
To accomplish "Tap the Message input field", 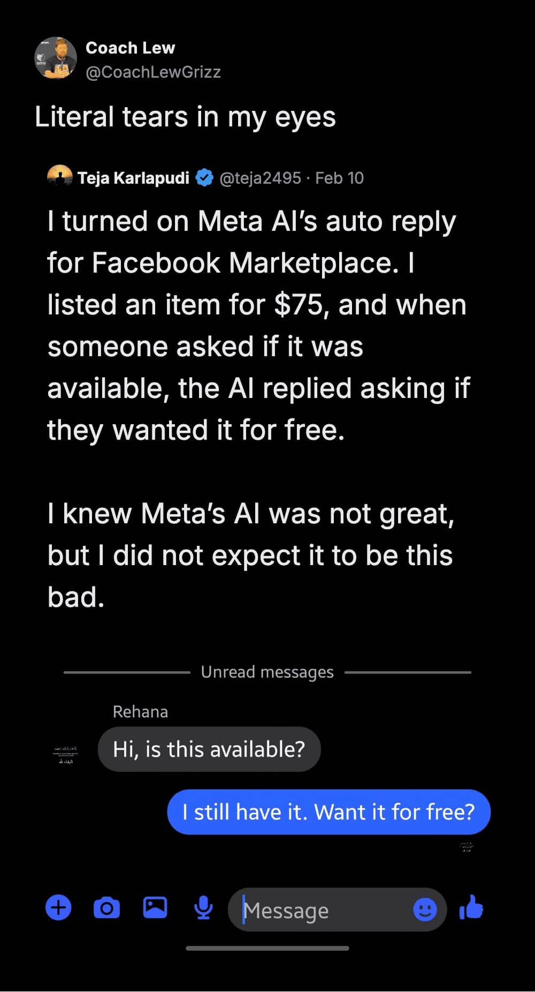I will [321, 910].
